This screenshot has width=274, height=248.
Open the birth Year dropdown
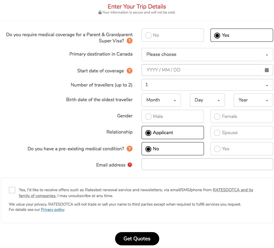253,100
